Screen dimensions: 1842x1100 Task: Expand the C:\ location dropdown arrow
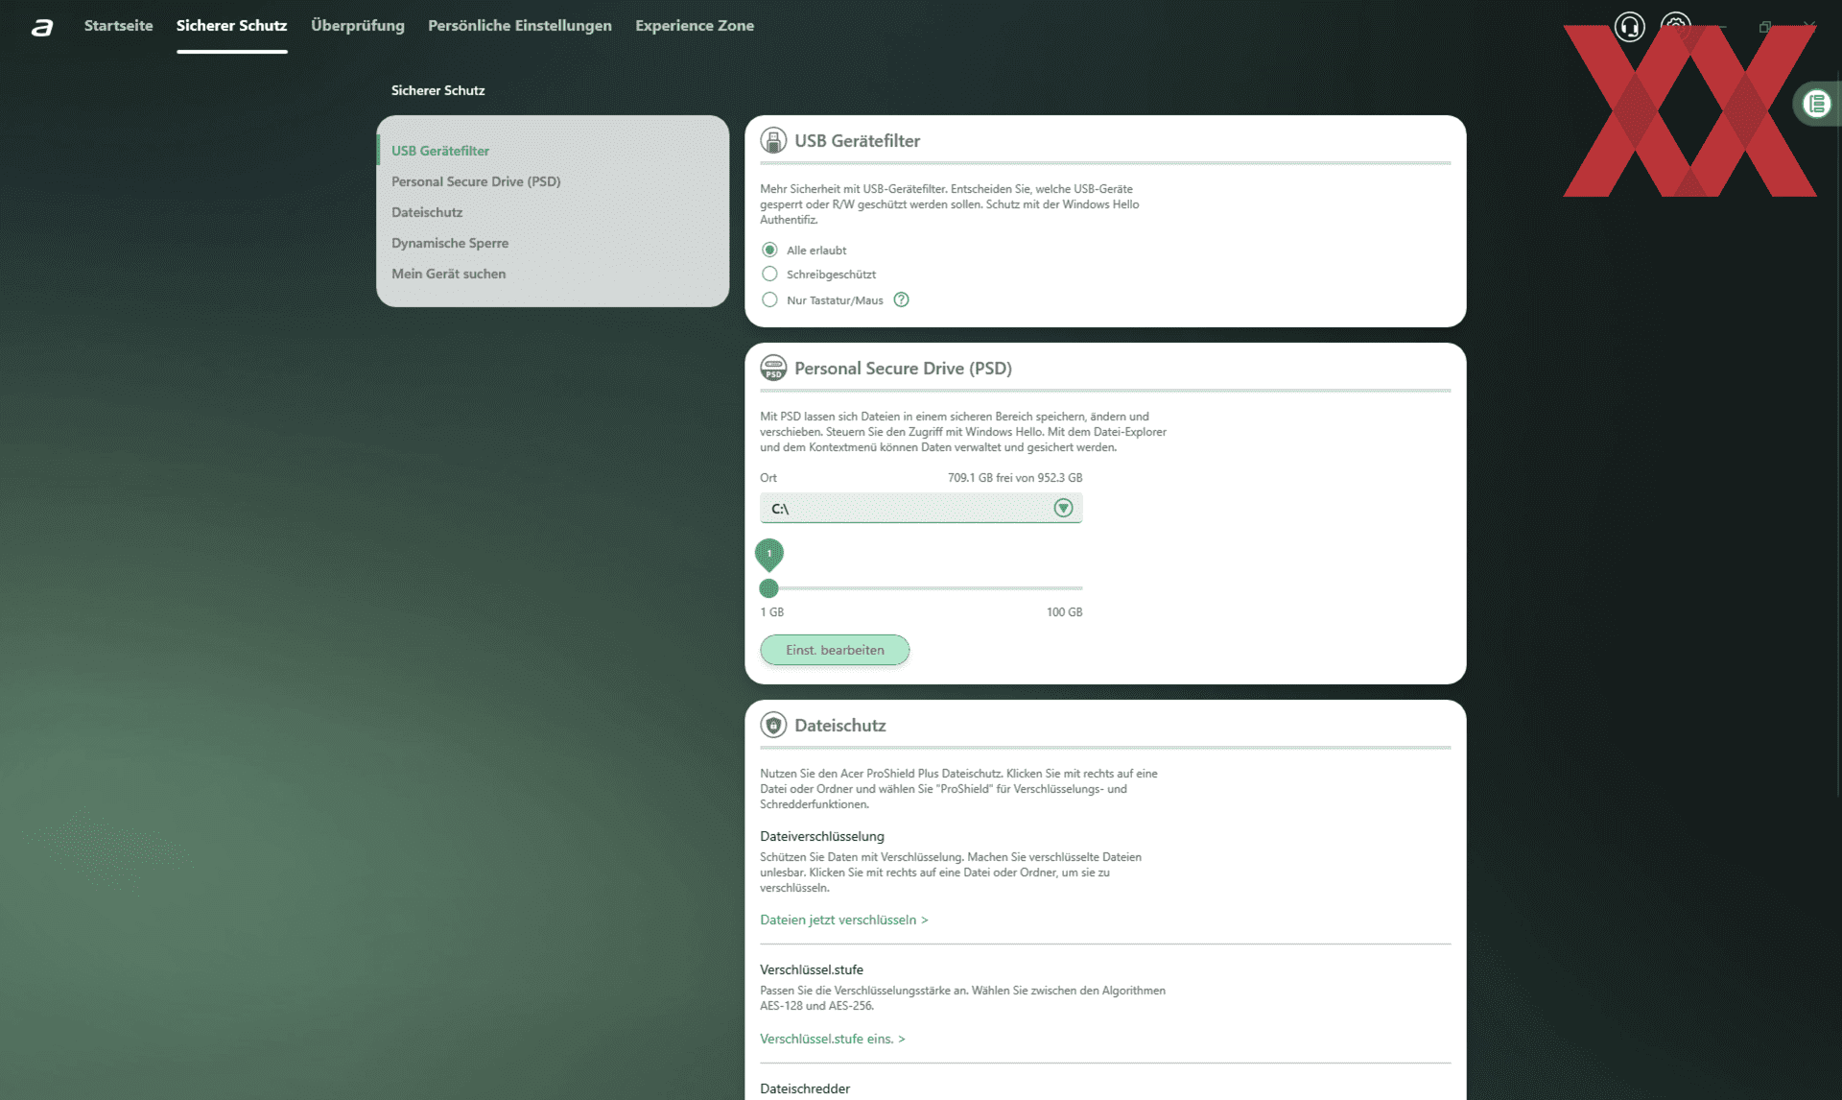tap(1063, 508)
